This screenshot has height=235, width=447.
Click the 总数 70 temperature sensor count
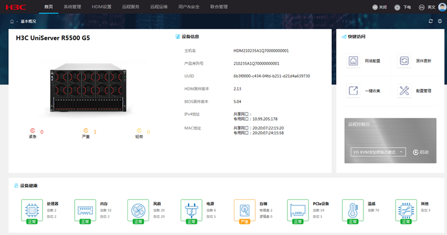point(373,211)
